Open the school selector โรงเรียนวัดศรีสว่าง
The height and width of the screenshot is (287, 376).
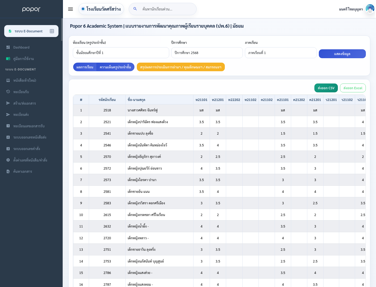click(x=101, y=9)
